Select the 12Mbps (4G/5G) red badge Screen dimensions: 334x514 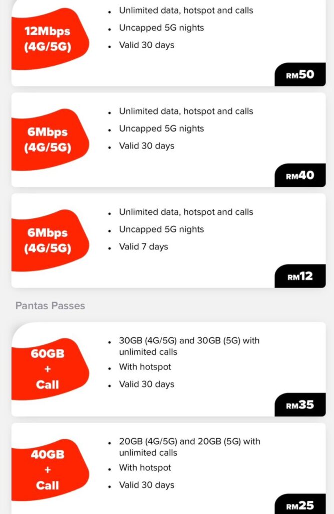pos(50,39)
